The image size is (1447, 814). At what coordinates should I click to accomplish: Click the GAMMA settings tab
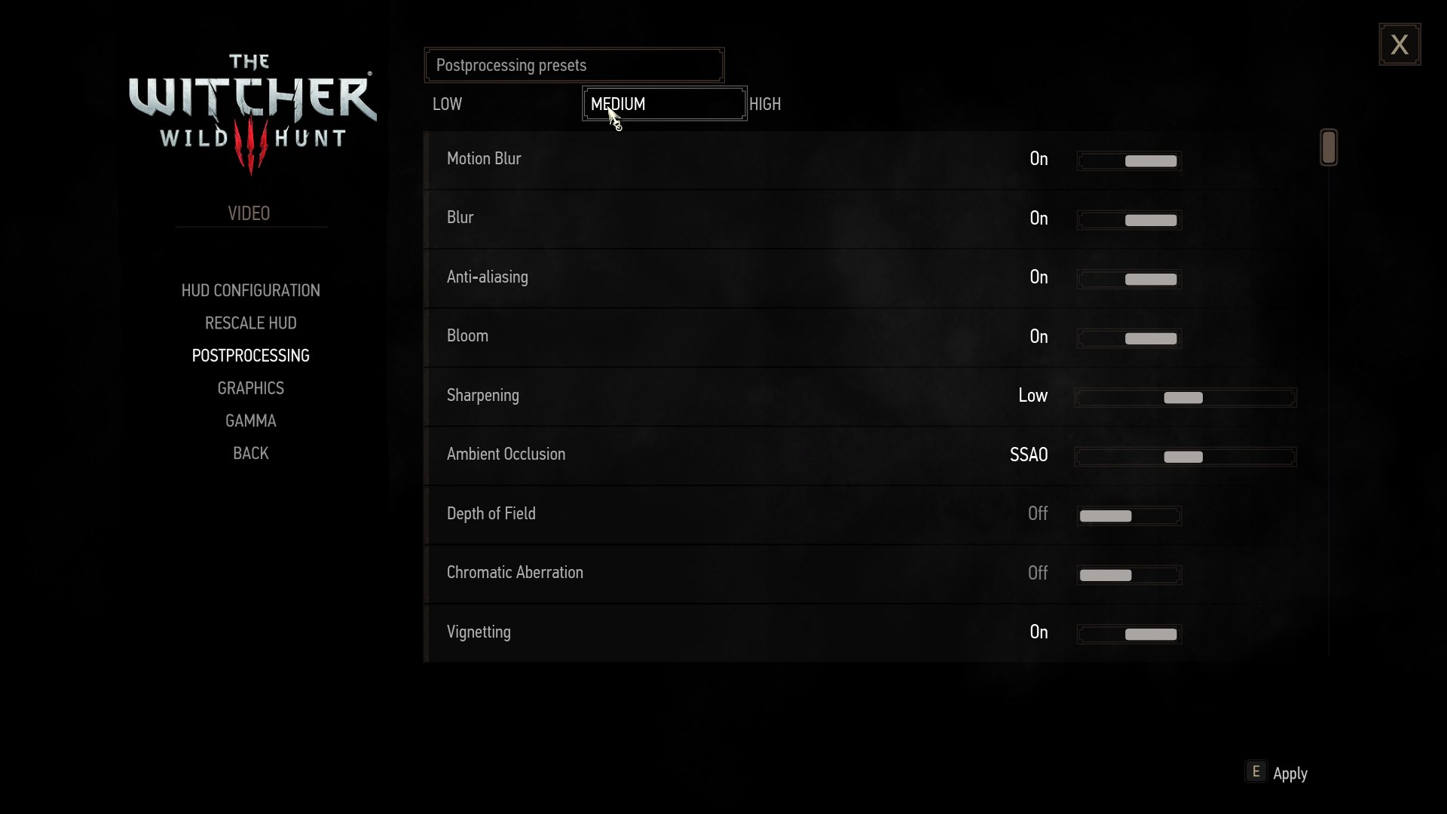pyautogui.click(x=250, y=421)
